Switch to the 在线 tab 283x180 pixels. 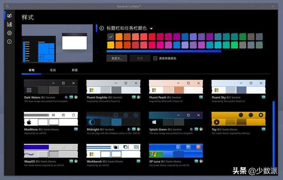tap(53, 70)
